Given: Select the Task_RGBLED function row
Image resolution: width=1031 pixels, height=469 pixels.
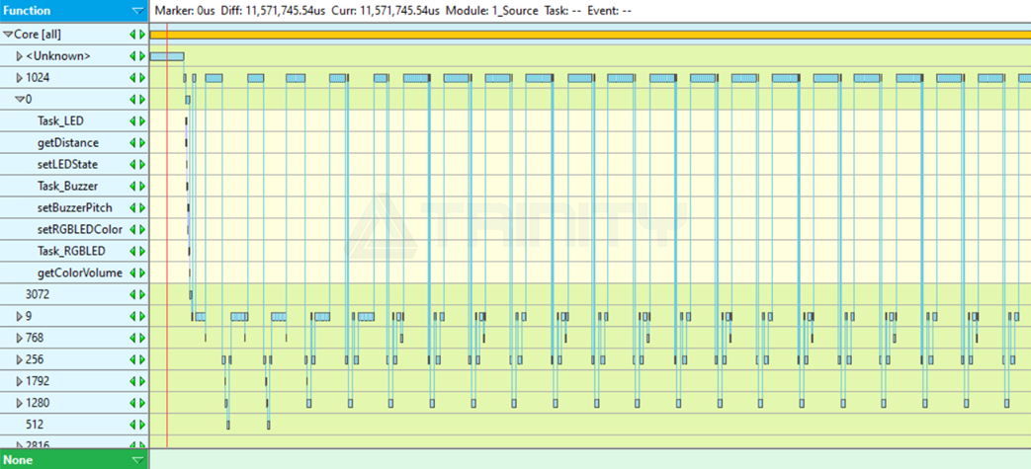Looking at the screenshot, I should pyautogui.click(x=71, y=252).
